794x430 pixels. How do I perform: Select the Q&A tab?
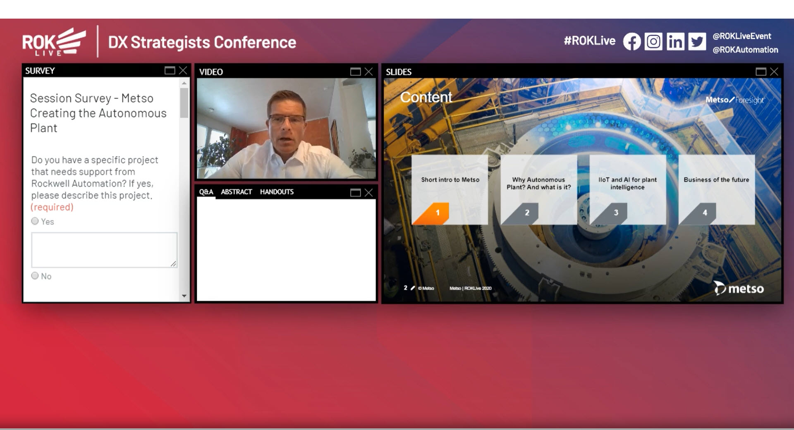coord(206,192)
